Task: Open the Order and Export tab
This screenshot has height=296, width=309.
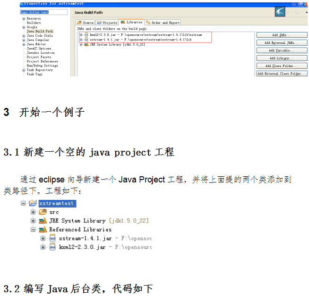Action: point(163,23)
